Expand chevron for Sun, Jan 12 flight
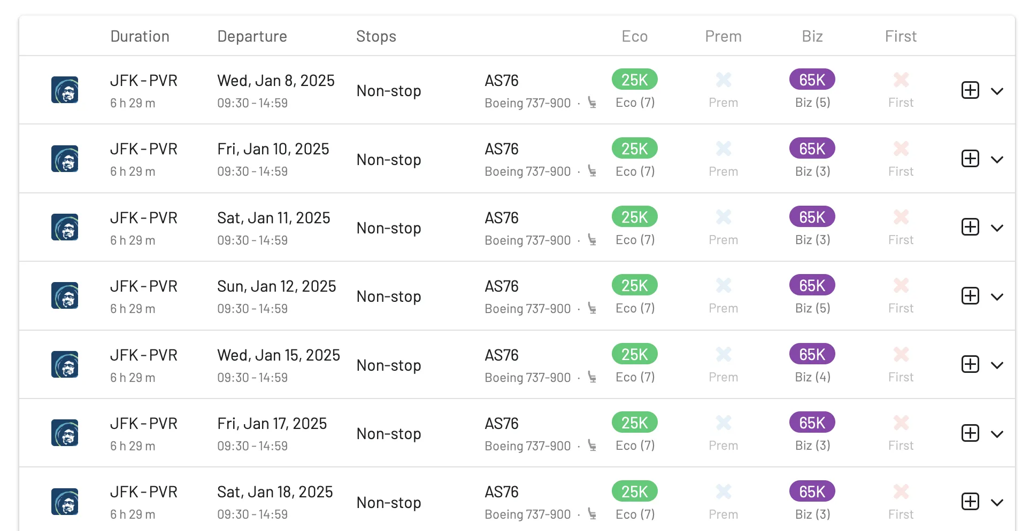Screen dimensions: 1030x531 [997, 296]
